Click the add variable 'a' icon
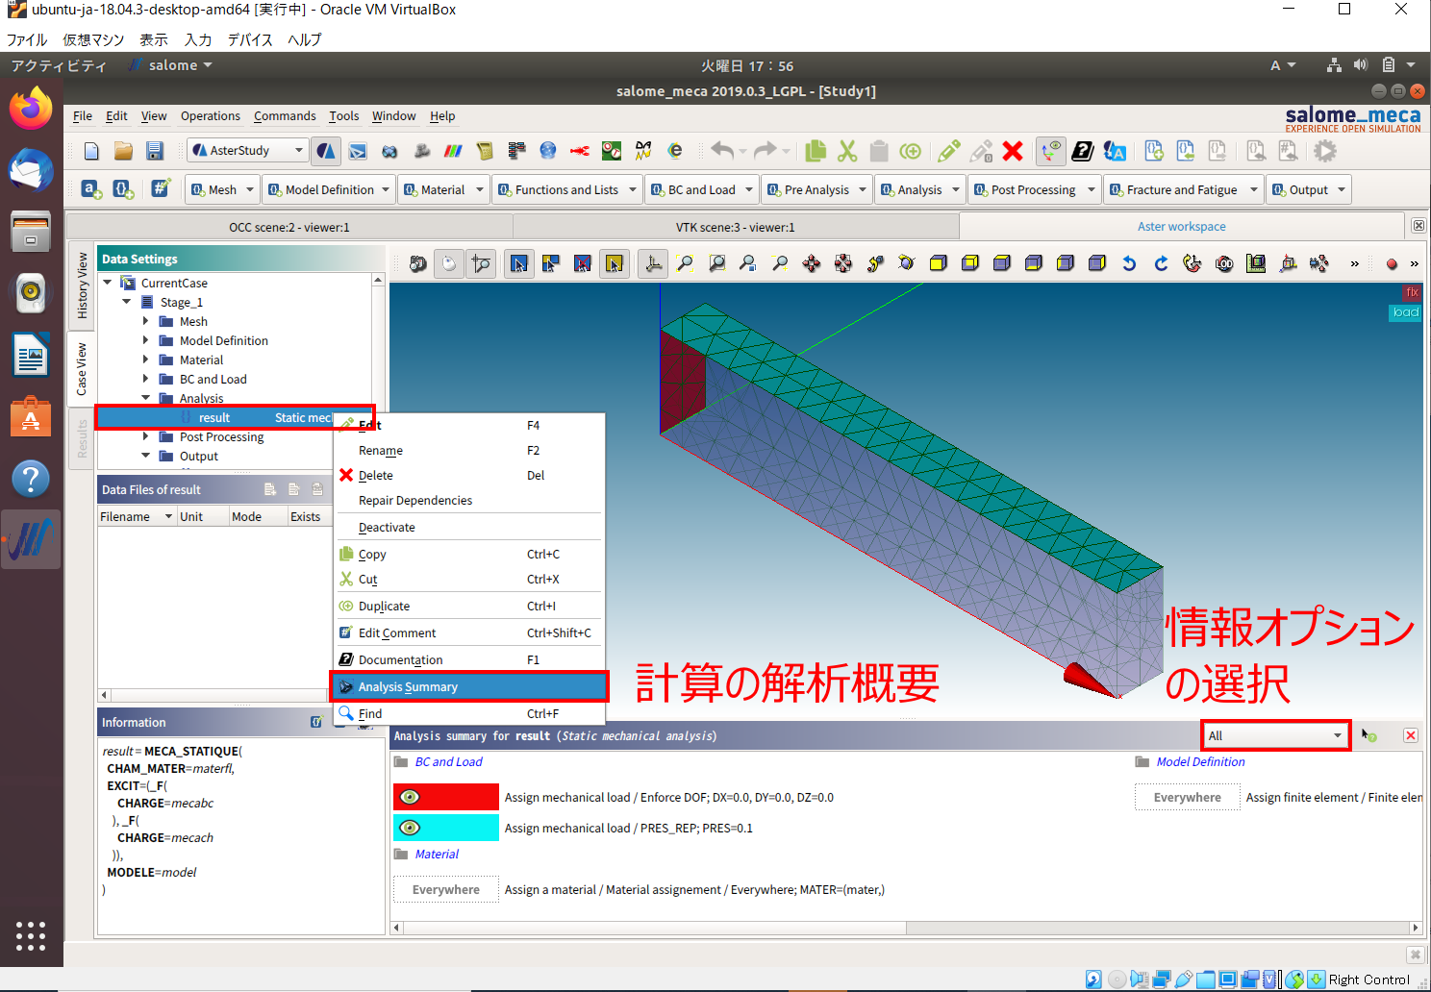Screen dimensions: 1431x992 [91, 189]
